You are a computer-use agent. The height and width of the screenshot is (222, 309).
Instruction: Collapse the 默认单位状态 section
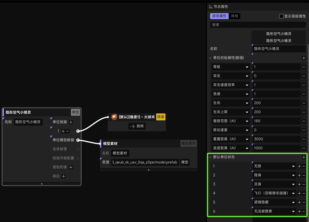[210, 157]
